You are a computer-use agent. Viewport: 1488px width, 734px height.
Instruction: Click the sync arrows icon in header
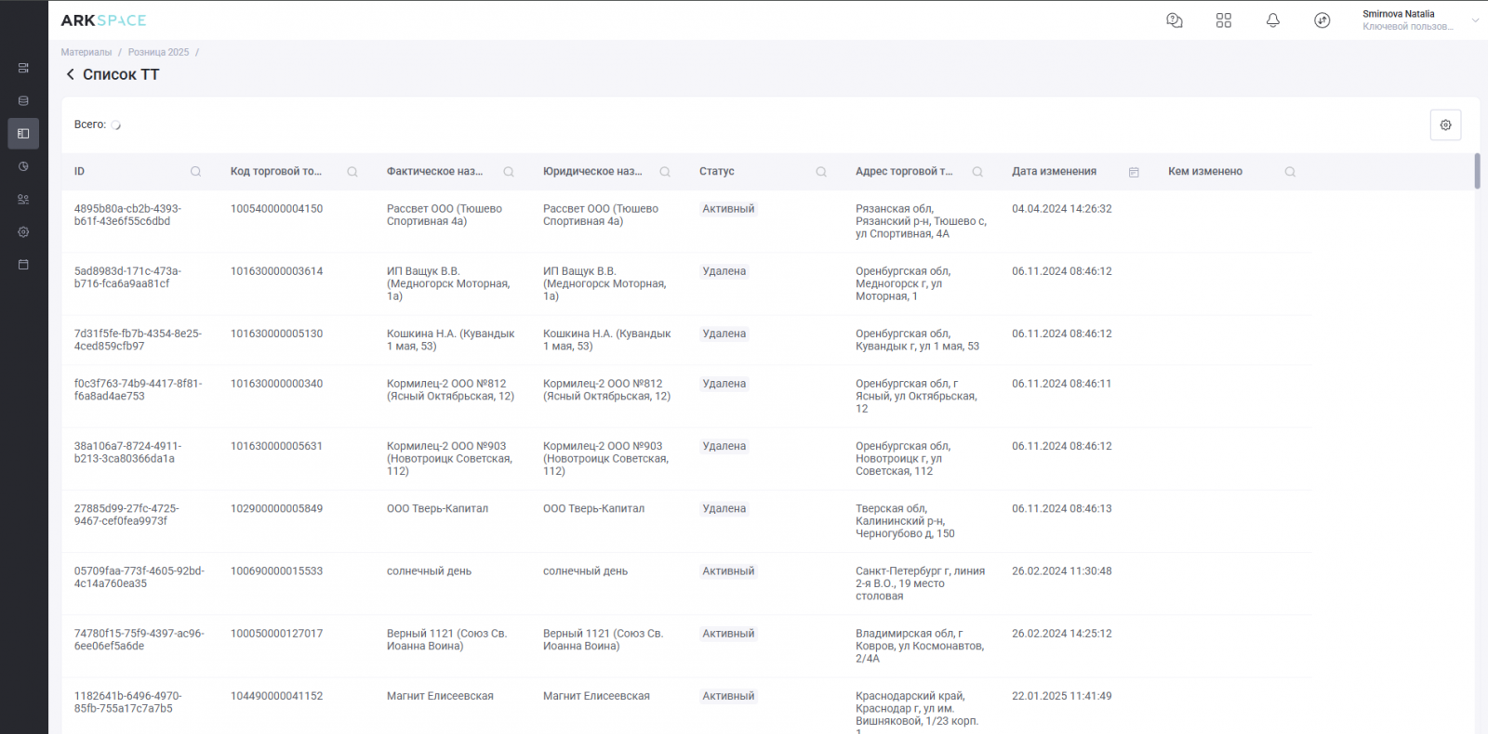coord(1322,20)
